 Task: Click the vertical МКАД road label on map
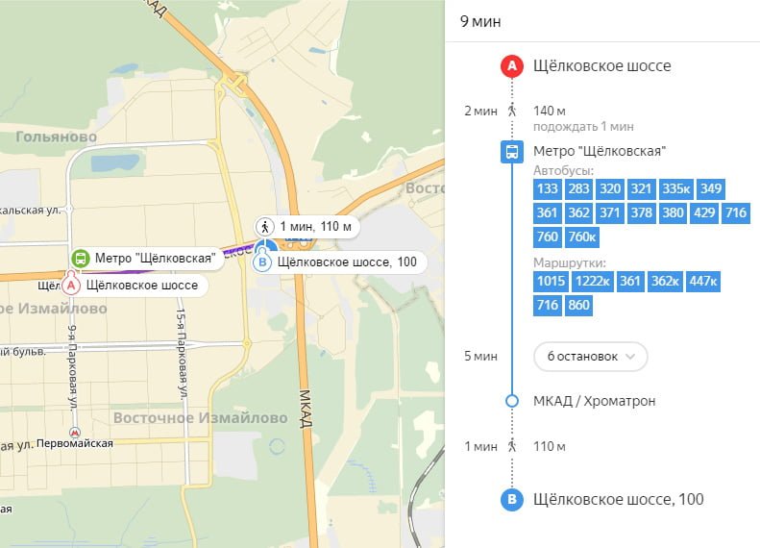tap(305, 409)
